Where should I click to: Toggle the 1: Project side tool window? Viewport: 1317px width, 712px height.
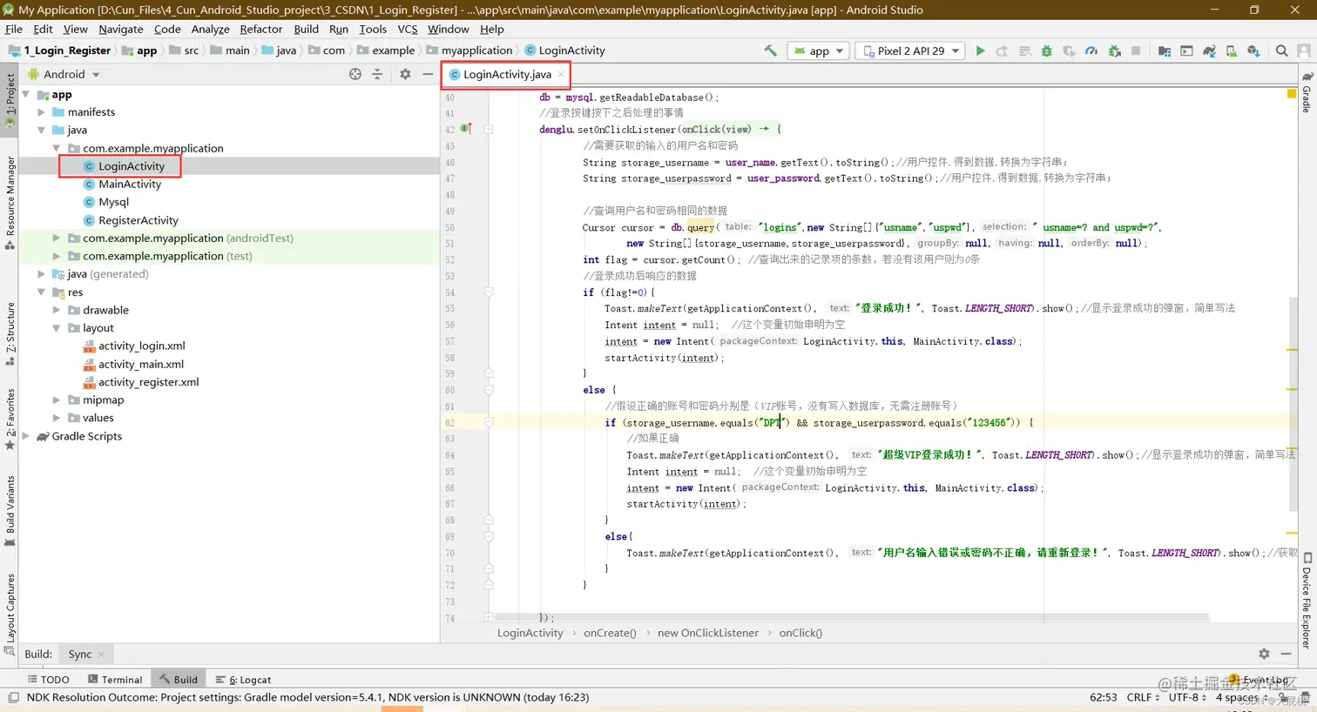(10, 100)
